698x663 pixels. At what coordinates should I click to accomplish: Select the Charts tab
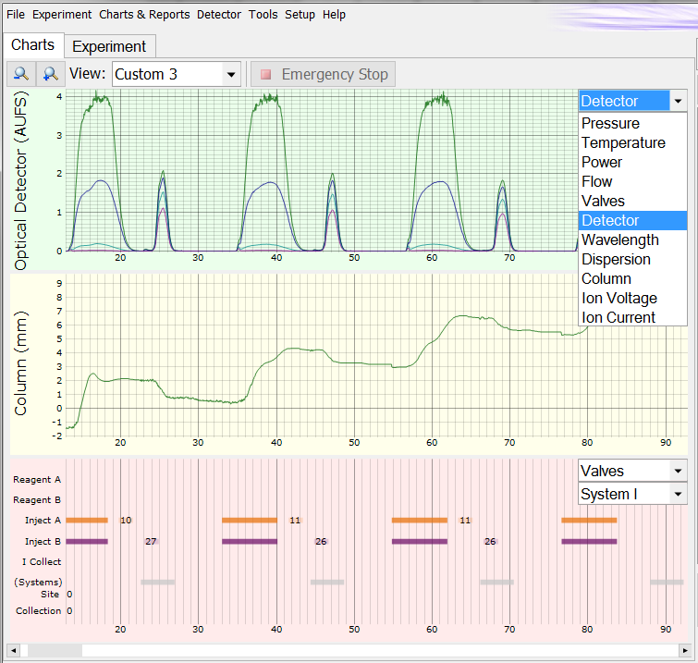[33, 45]
